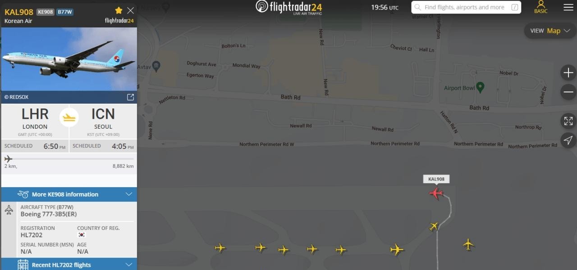Center map on my location arrow

coord(568,140)
